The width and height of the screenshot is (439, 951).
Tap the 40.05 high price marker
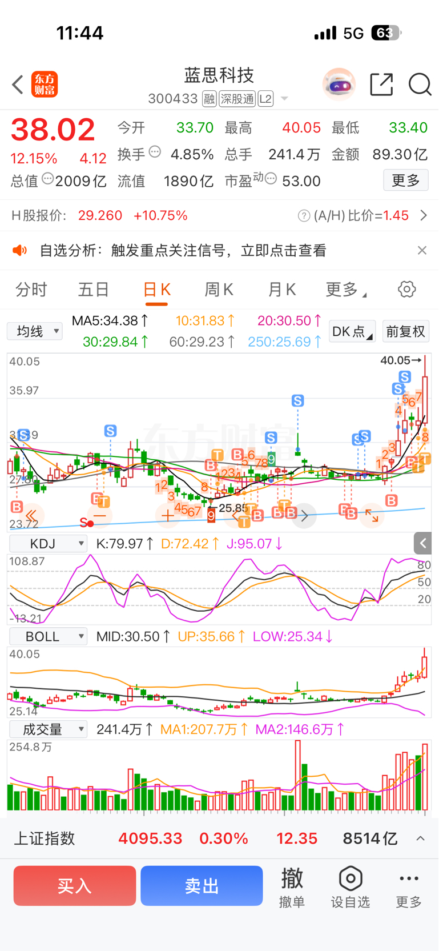click(401, 360)
